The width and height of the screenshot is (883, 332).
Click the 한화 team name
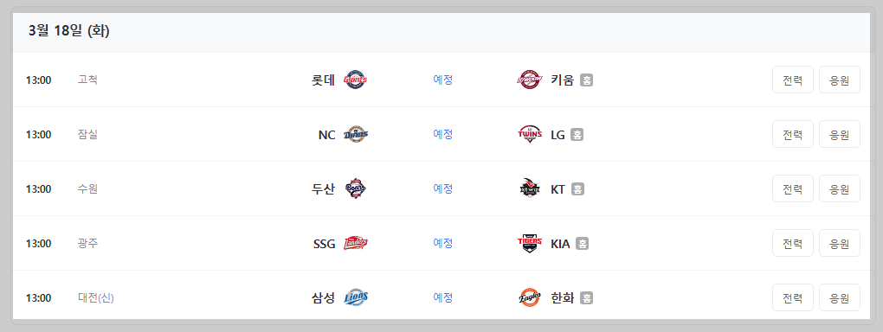point(562,297)
